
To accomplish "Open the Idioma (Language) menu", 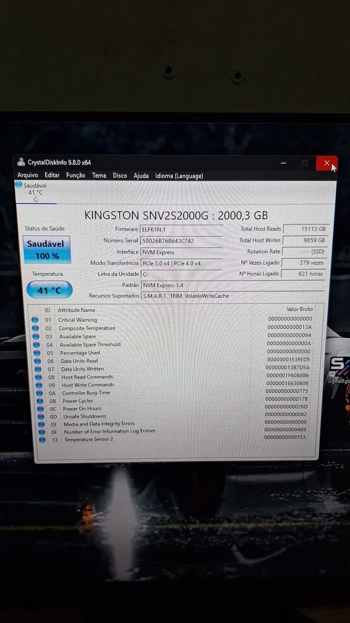I will (x=179, y=176).
